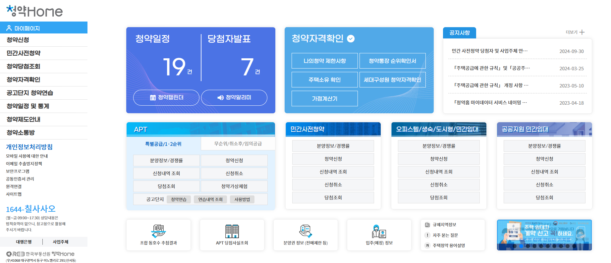Open the 주택 임대차 계약 신고 banner

(x=544, y=235)
